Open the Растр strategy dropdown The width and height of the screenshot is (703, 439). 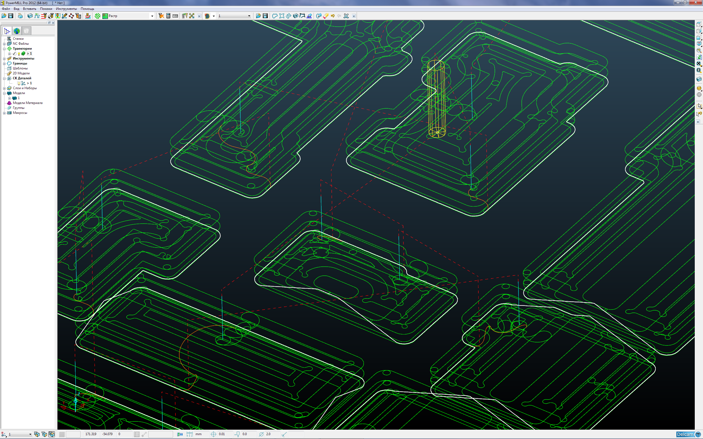coord(152,16)
